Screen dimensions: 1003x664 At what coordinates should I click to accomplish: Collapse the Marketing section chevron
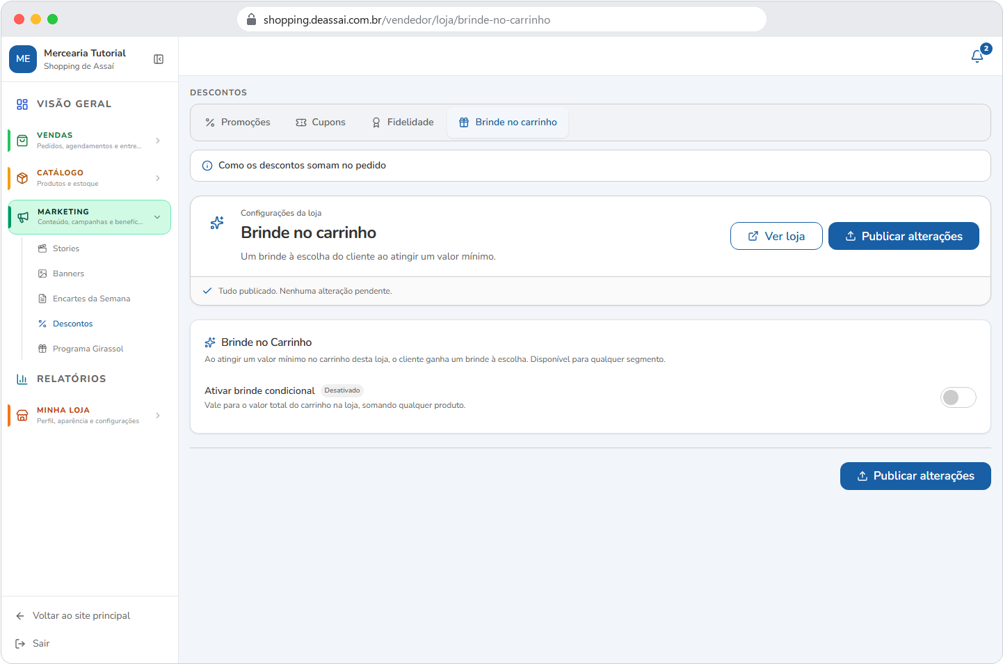pyautogui.click(x=157, y=217)
